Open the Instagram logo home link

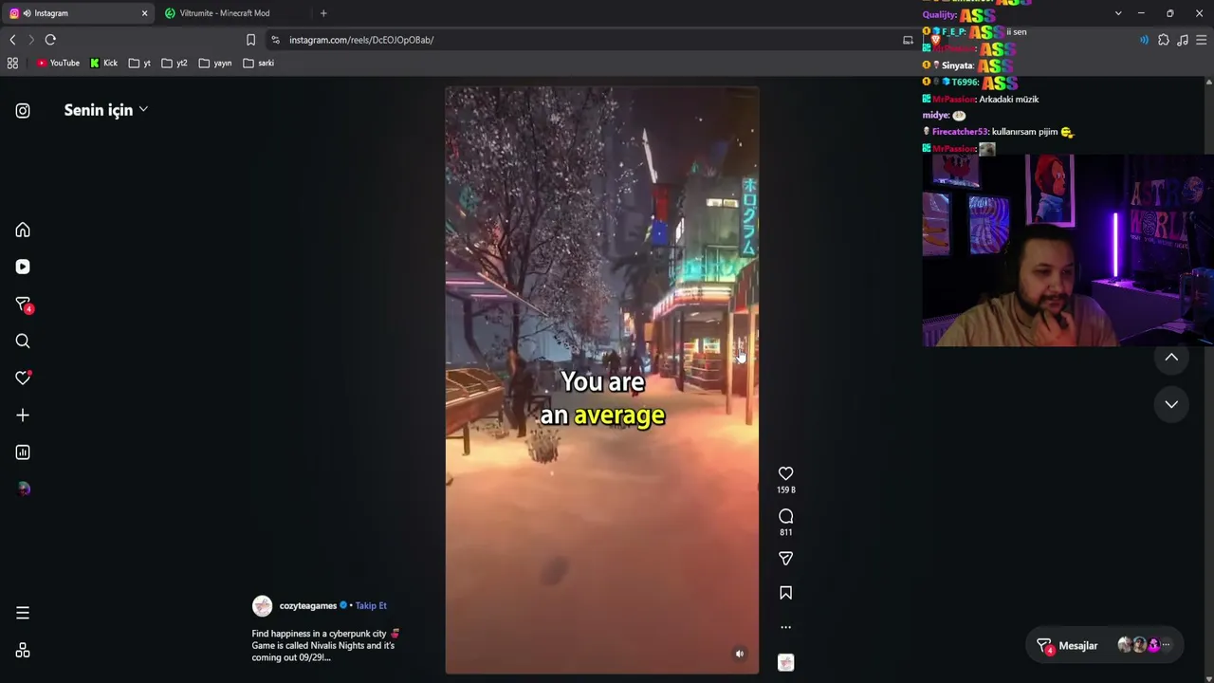(x=23, y=111)
